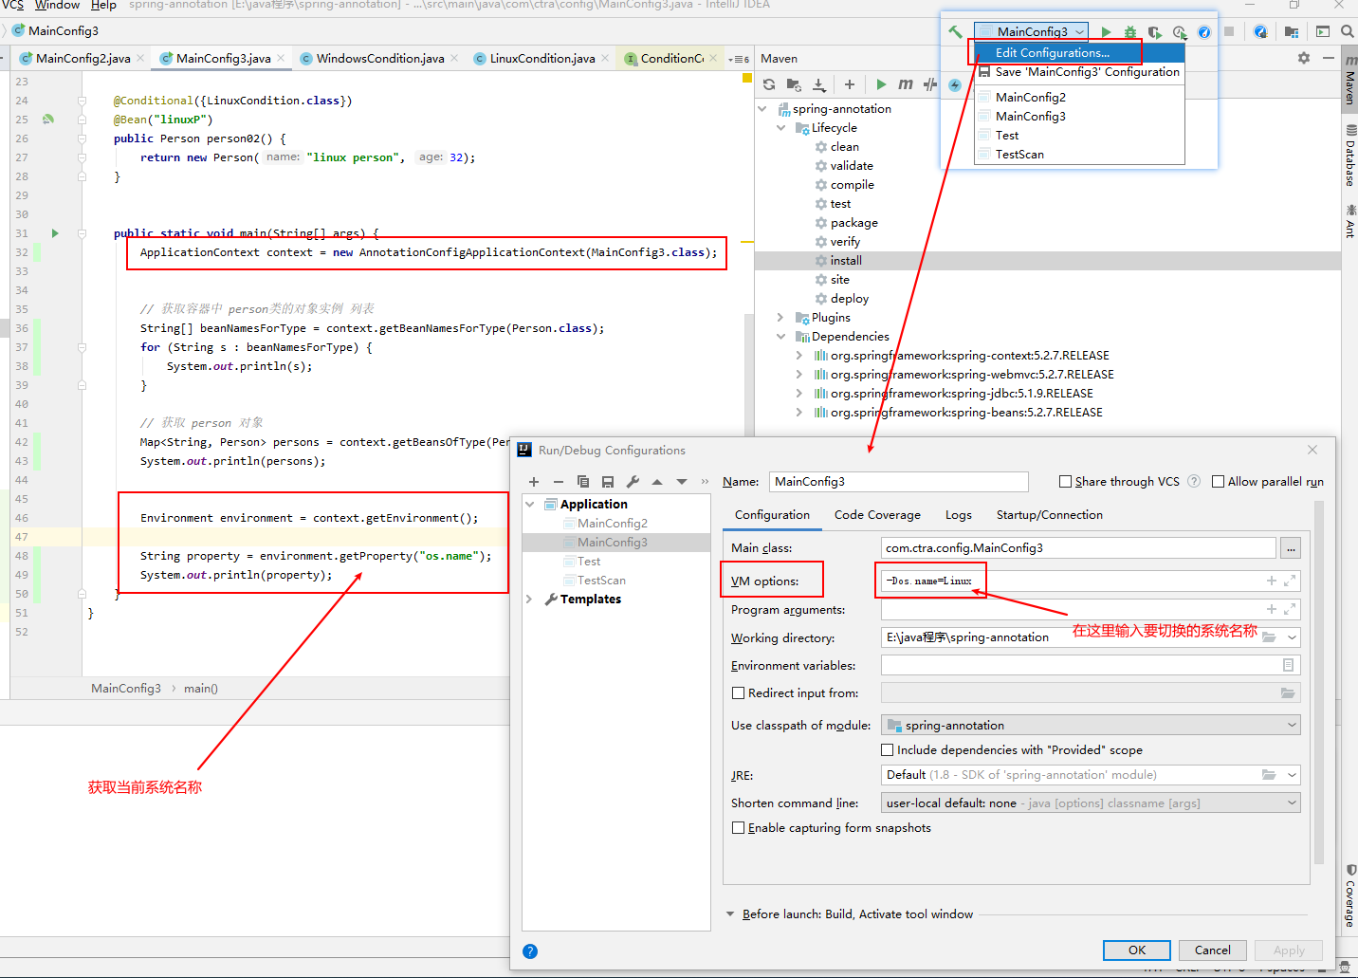Screen dimensions: 1358x978
Task: Add new configuration with plus icon in dialog
Action: pos(534,482)
